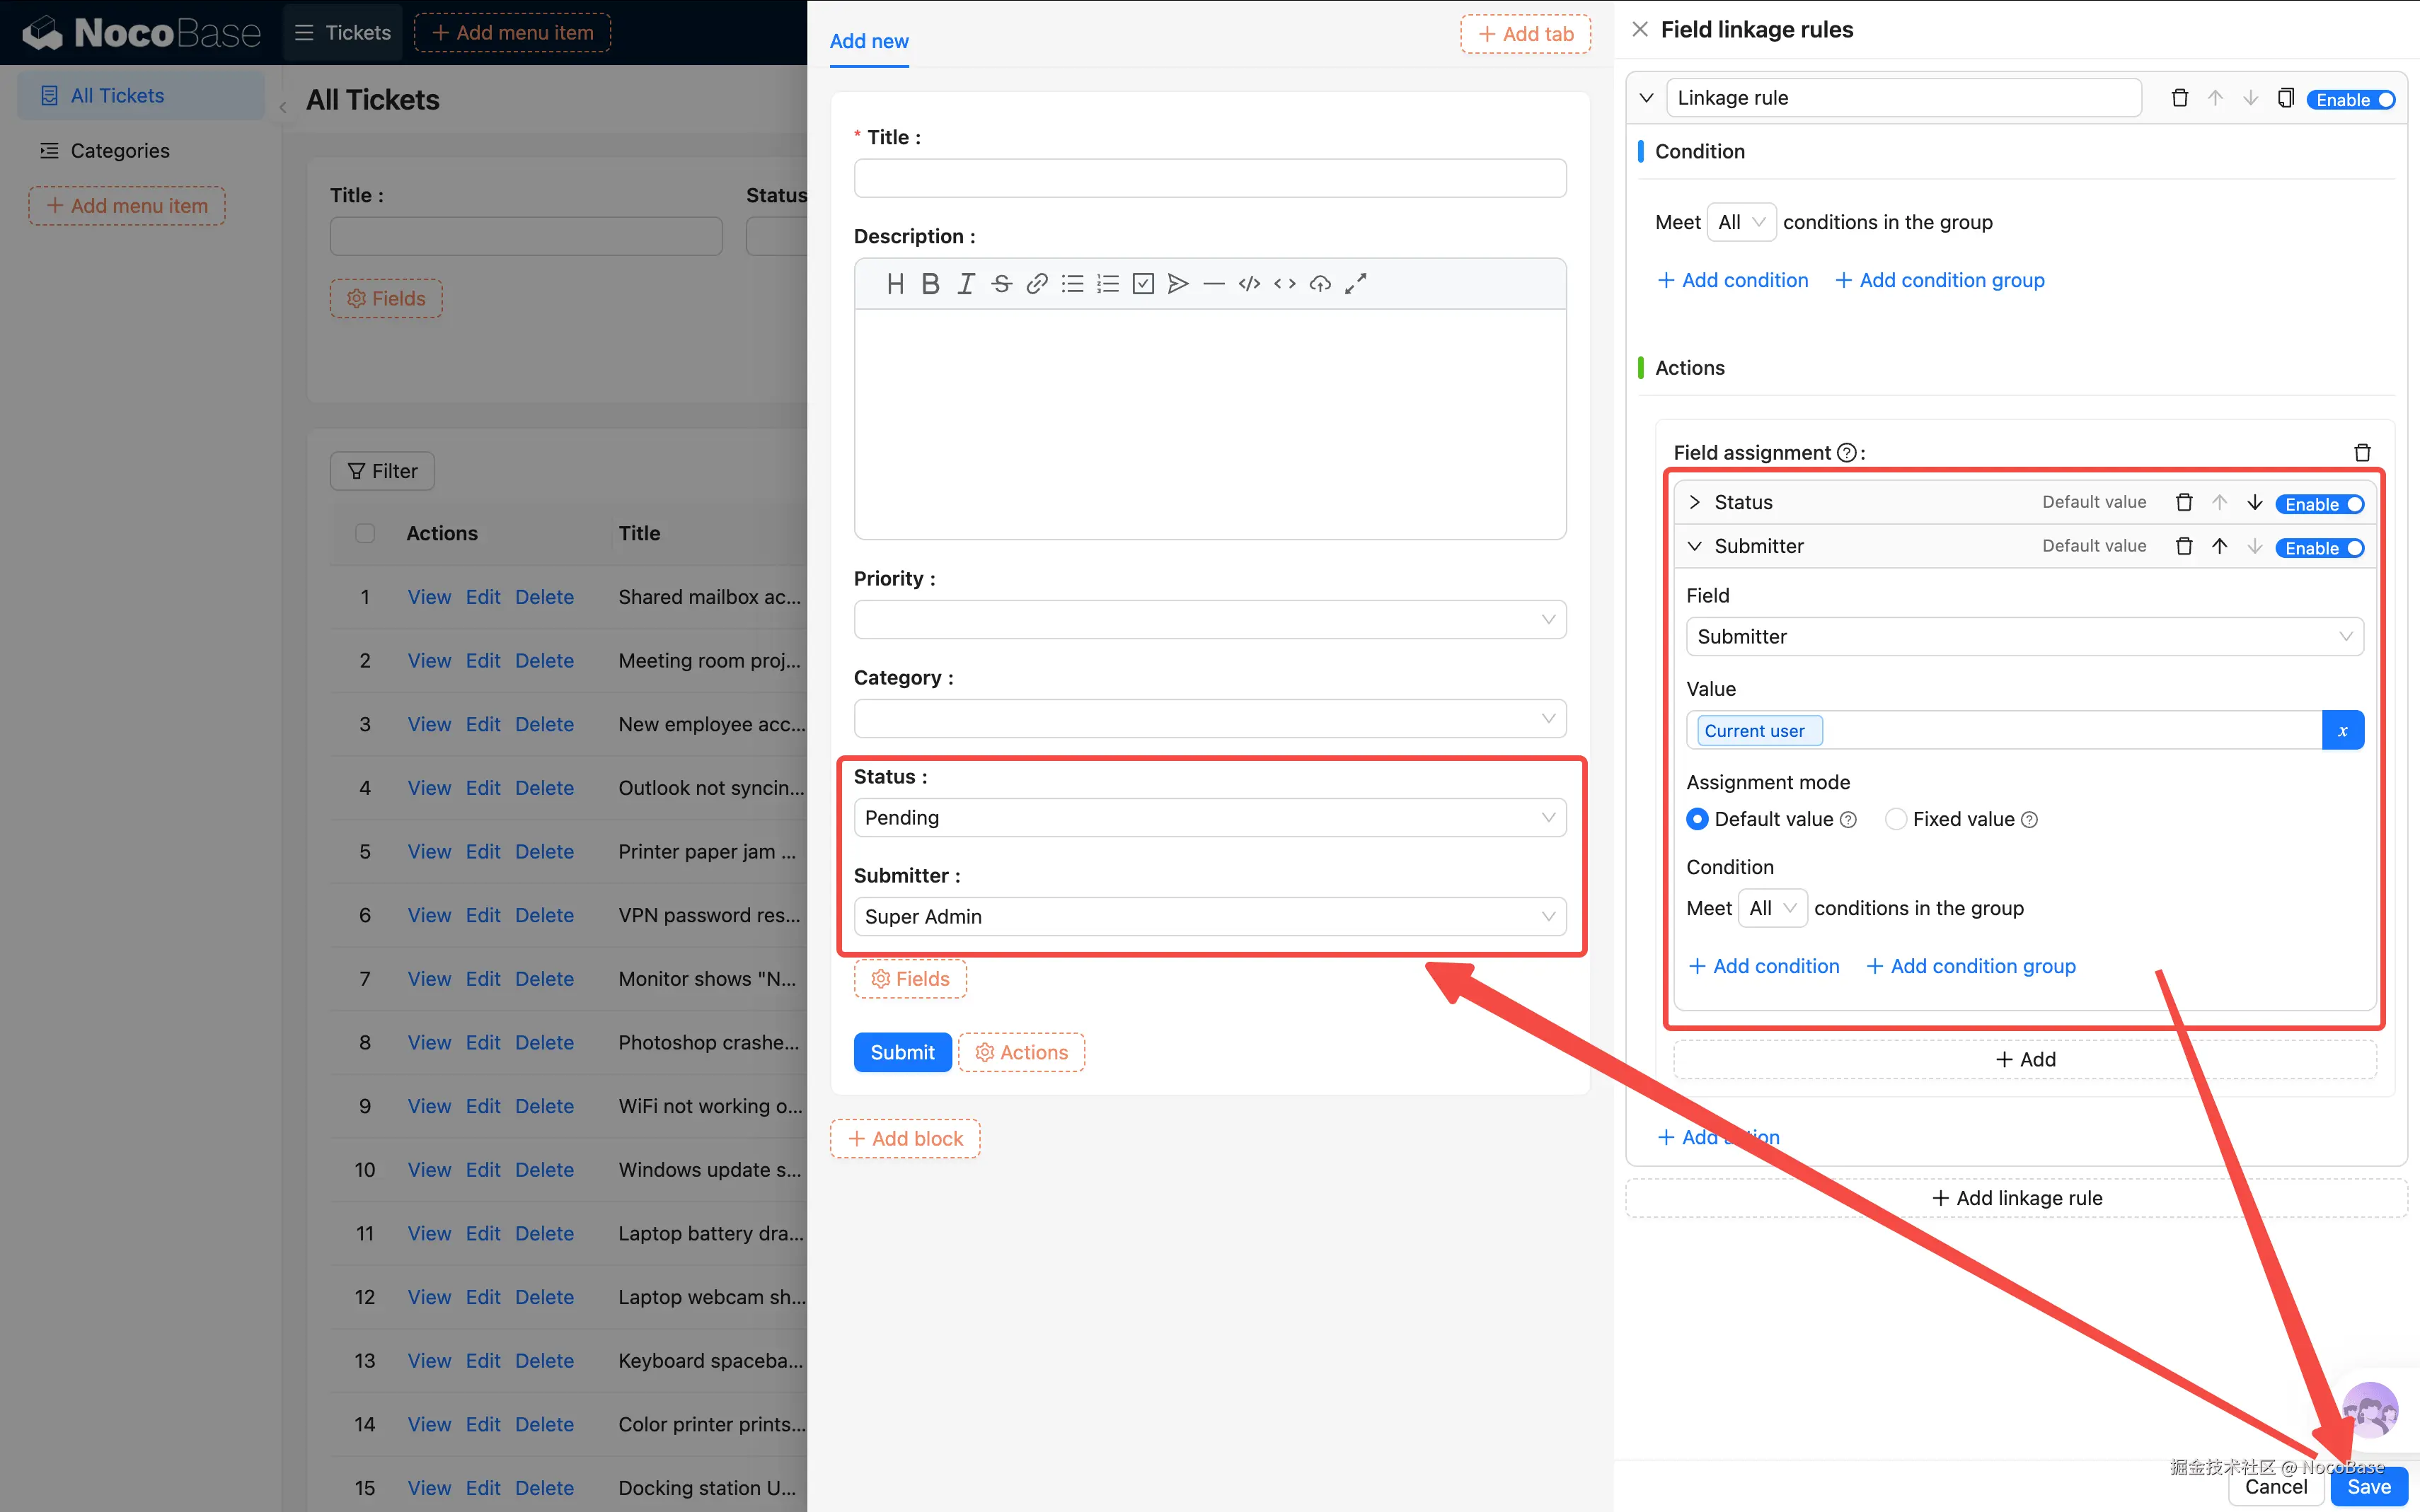Move Submitter assignment up with arrow icon
The height and width of the screenshot is (1512, 2420).
pyautogui.click(x=2219, y=547)
